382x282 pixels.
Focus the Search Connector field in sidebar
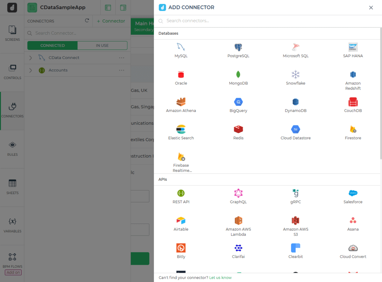click(77, 33)
